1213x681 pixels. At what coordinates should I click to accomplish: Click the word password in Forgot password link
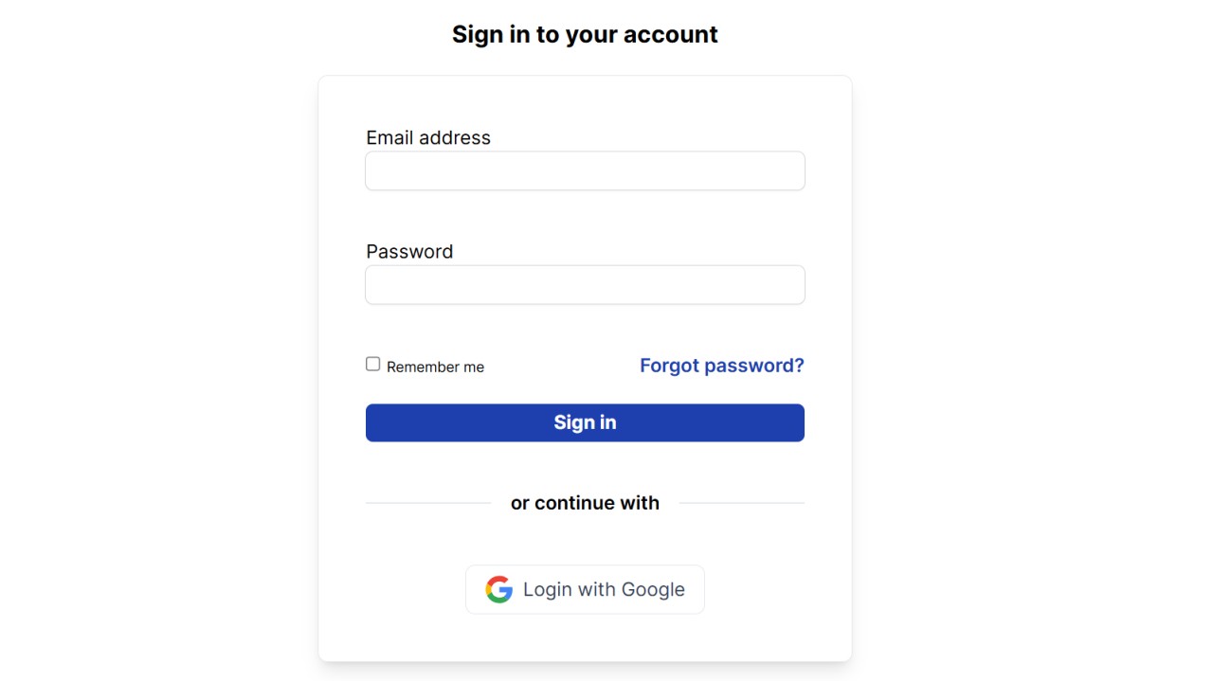pos(756,366)
